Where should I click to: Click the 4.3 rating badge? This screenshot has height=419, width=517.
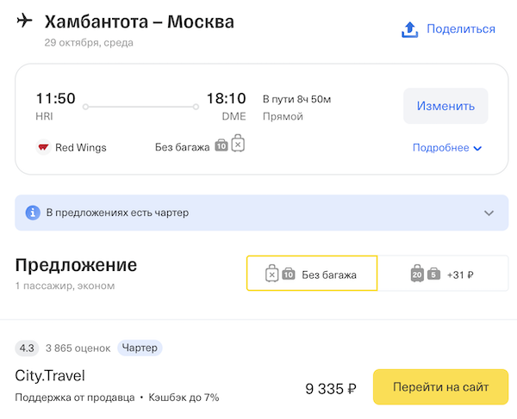click(x=27, y=348)
